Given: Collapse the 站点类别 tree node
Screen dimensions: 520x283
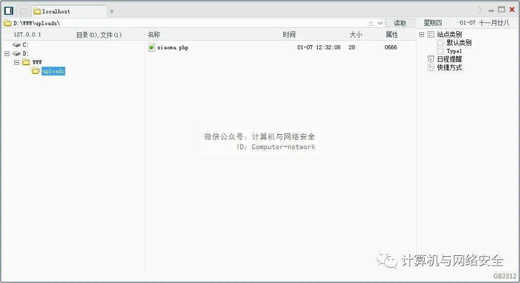Looking at the screenshot, I should coord(422,34).
